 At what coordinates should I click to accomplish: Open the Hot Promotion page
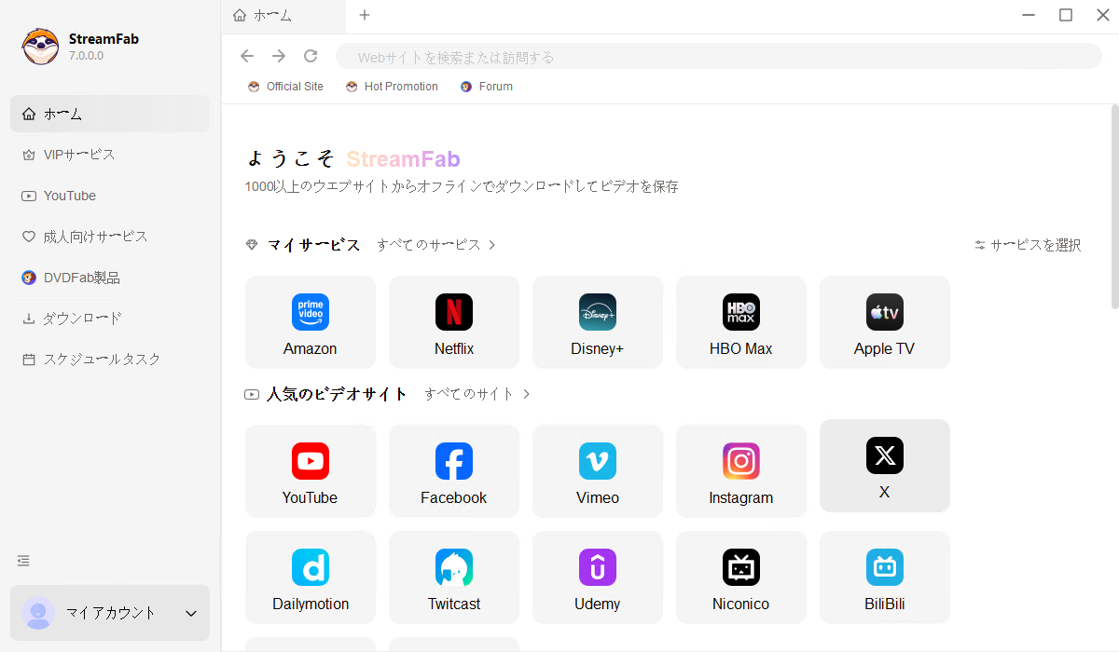click(392, 86)
